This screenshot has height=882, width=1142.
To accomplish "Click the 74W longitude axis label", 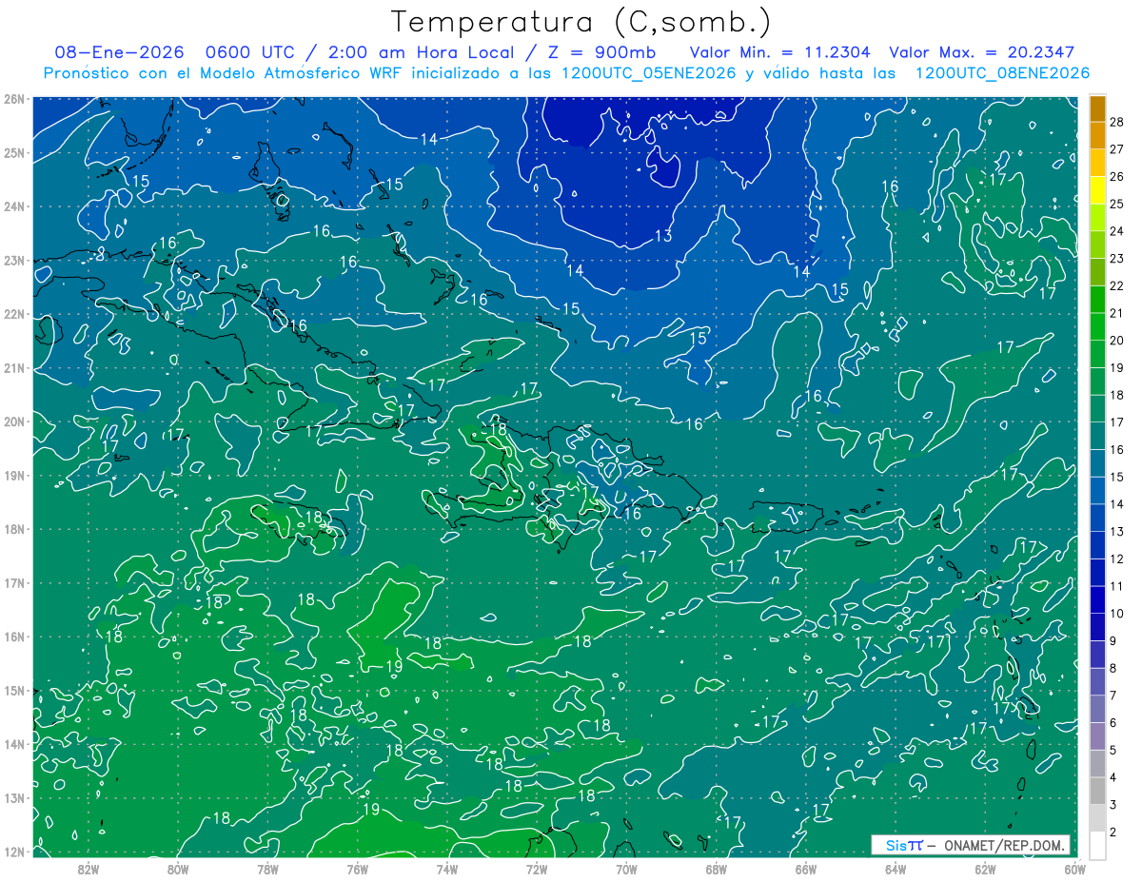I will tap(447, 869).
